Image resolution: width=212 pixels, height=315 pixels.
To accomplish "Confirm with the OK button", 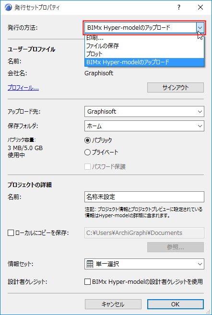I will (176, 304).
